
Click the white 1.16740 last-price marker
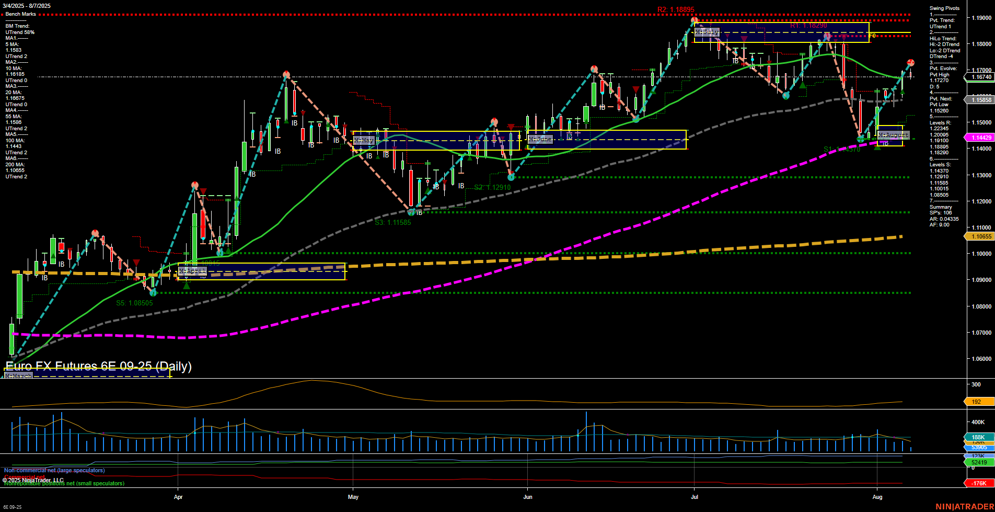978,77
